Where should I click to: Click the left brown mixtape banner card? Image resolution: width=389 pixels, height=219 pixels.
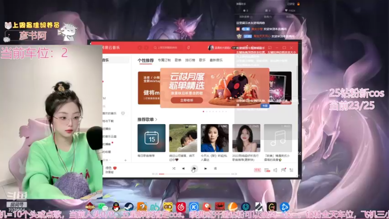click(149, 88)
